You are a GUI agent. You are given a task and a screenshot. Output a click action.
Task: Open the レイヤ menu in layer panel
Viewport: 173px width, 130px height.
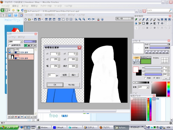pos(12,37)
